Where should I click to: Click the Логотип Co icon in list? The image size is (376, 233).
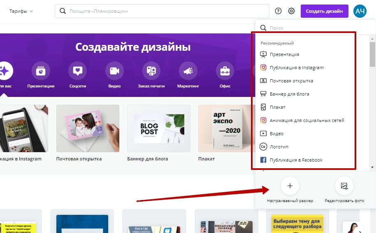pos(263,147)
